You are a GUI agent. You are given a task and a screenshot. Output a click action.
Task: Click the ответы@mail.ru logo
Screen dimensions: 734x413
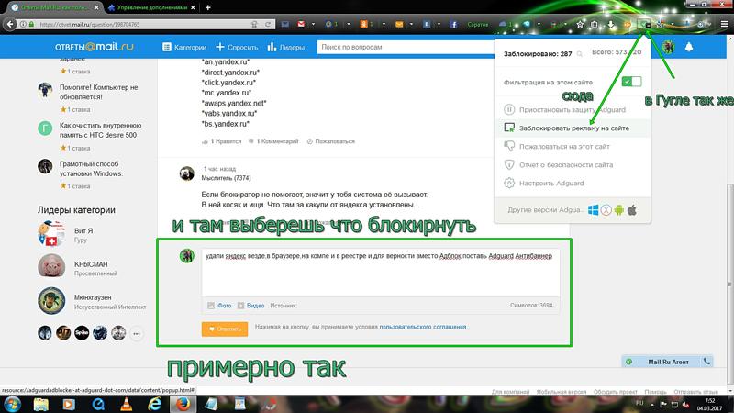point(95,47)
